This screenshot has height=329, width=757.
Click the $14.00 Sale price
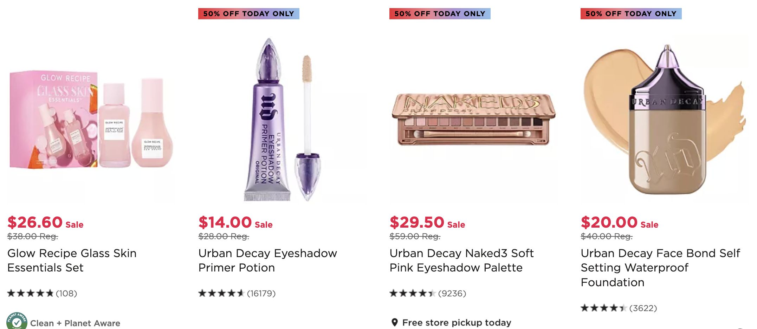pos(235,222)
